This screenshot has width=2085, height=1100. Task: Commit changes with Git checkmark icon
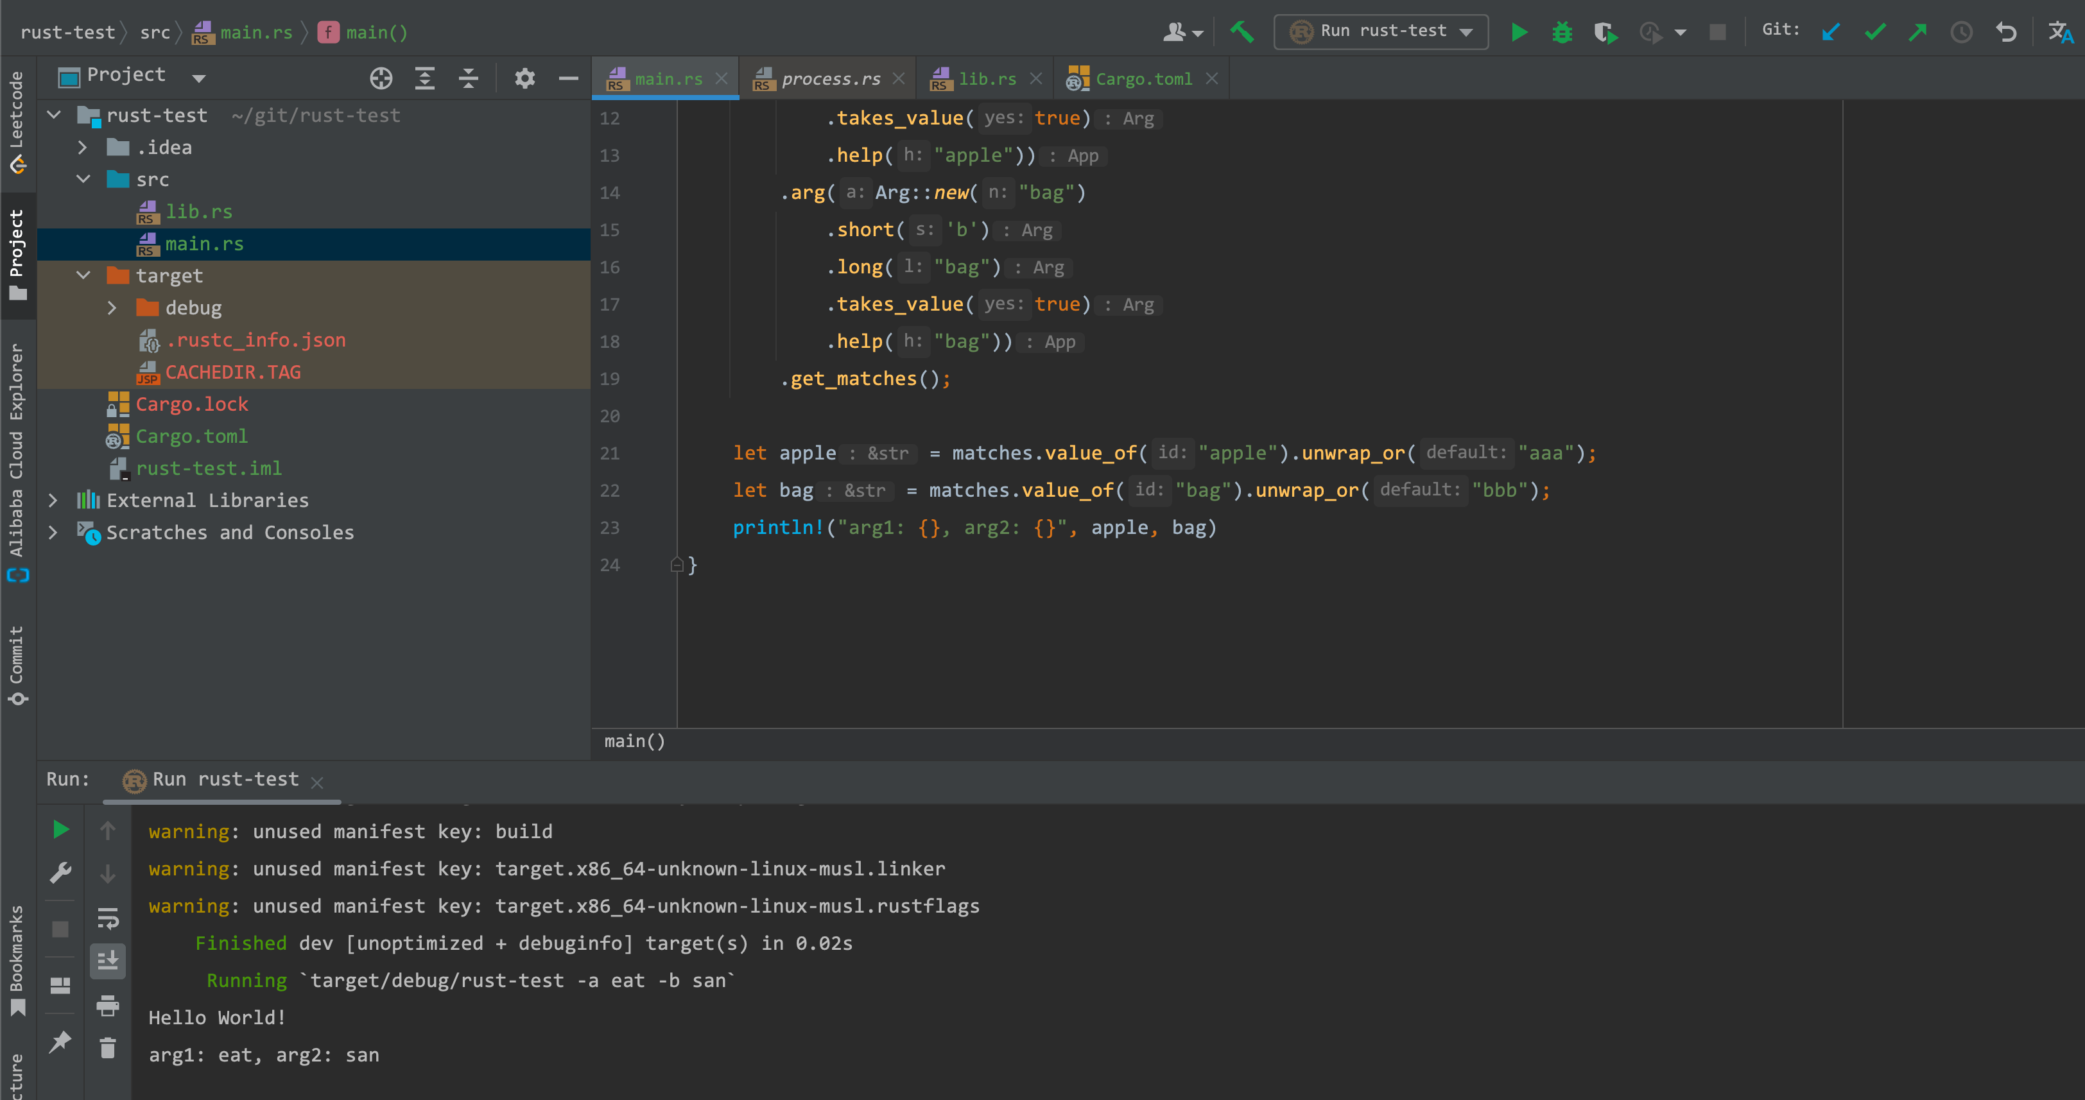click(x=1874, y=31)
